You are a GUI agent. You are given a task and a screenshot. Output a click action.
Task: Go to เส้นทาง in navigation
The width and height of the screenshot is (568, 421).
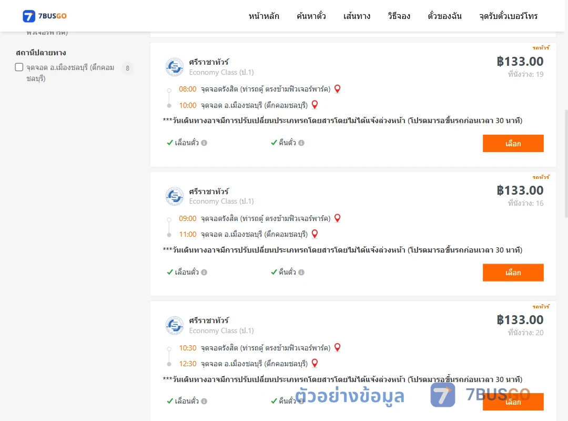click(x=357, y=16)
